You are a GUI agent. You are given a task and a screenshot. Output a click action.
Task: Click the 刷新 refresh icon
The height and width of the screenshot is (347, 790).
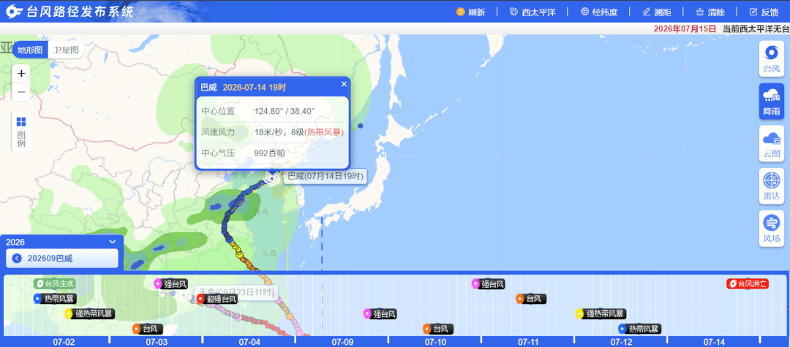(x=460, y=12)
